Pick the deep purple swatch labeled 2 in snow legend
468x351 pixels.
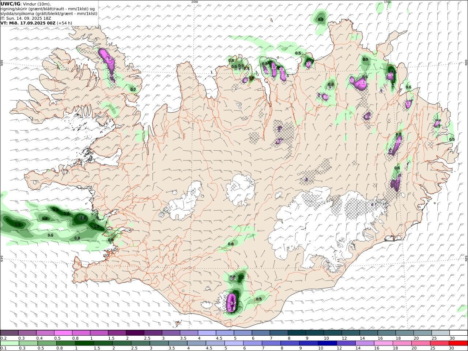135,333
